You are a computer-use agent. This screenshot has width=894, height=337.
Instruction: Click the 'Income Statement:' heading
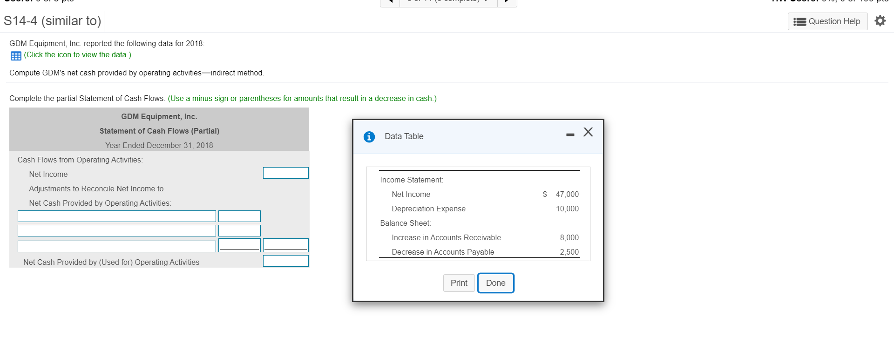pyautogui.click(x=412, y=180)
